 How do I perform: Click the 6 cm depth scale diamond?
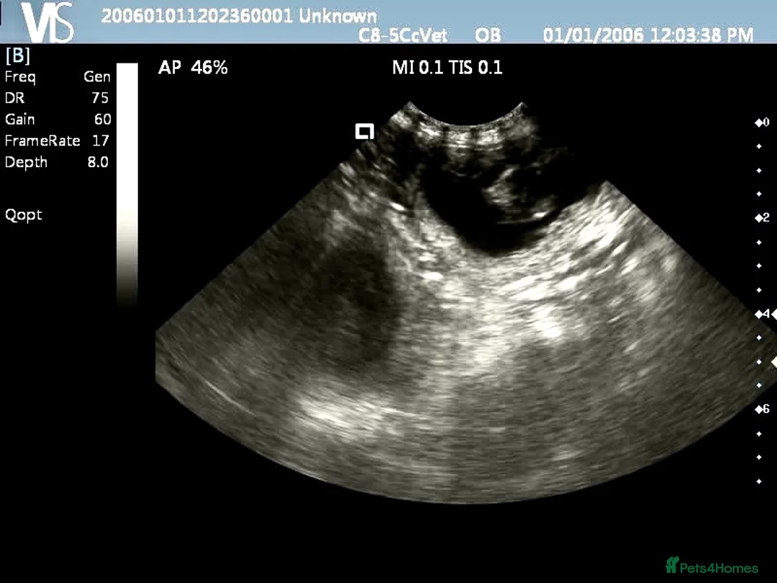click(x=761, y=409)
